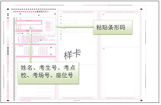The width and height of the screenshot is (161, 105).
Task: Click the 考场号 field
Action: pyautogui.click(x=22, y=28)
